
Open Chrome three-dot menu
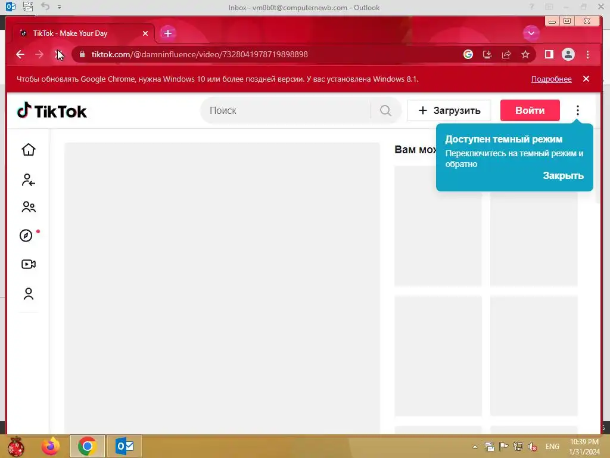[587, 54]
